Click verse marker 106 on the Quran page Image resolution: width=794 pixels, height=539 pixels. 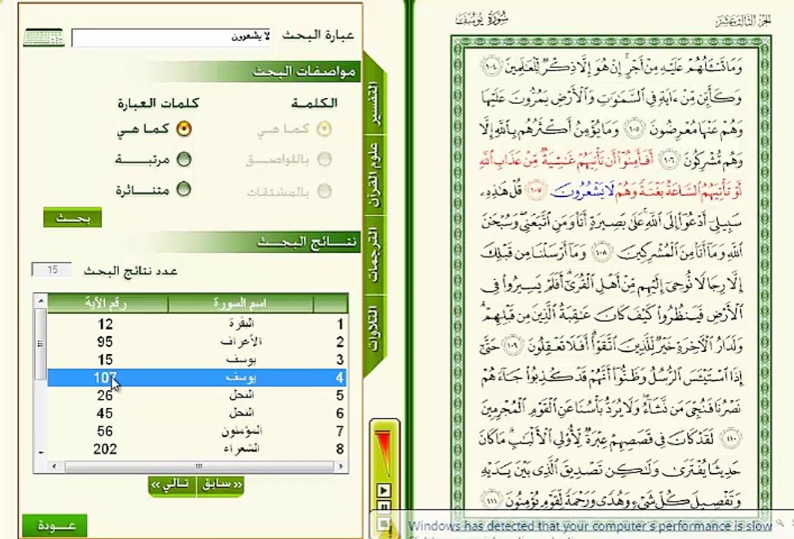pos(669,160)
